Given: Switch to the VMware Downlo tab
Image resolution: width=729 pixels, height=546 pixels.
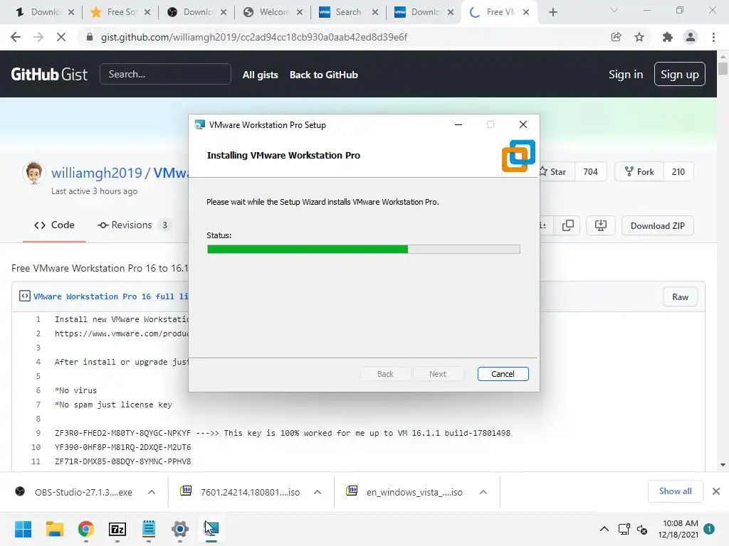Looking at the screenshot, I should pyautogui.click(x=425, y=12).
